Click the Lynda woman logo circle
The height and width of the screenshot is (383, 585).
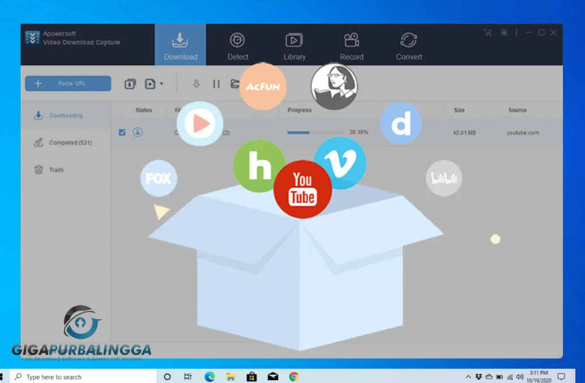click(334, 87)
